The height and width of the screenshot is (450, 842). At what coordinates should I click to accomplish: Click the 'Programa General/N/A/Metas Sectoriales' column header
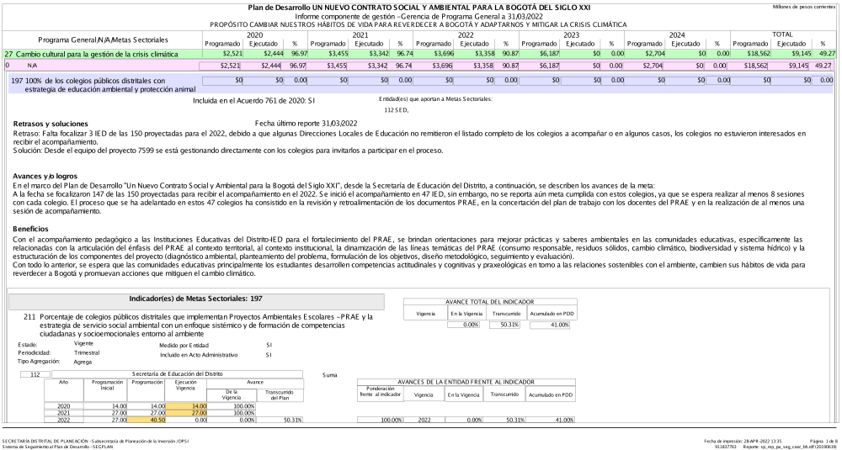[x=104, y=40]
